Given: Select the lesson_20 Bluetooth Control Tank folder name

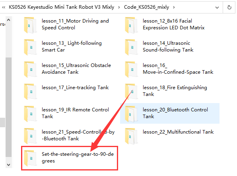Looking at the screenshot, I should (175, 113).
